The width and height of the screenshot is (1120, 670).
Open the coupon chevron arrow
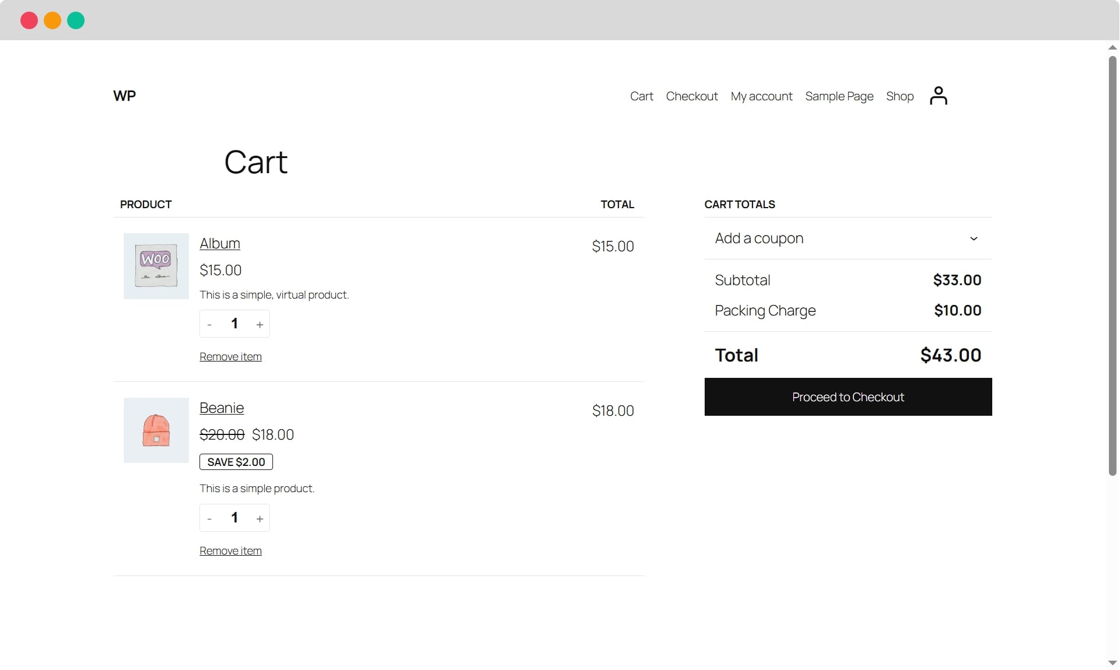[973, 238]
